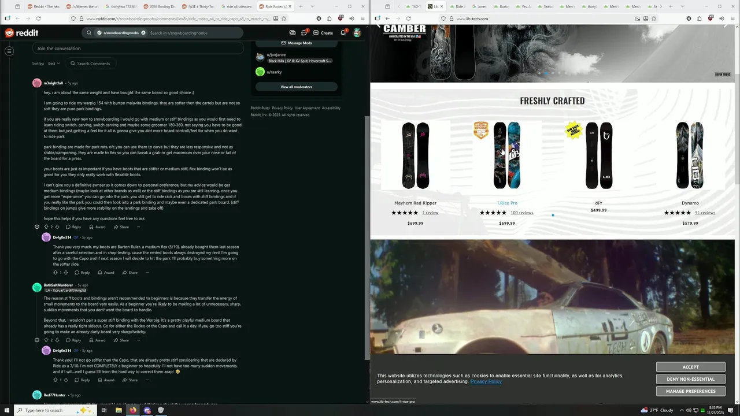Remove the r/snowboardingnoobs search filter chip
740x416 pixels.
coord(143,33)
